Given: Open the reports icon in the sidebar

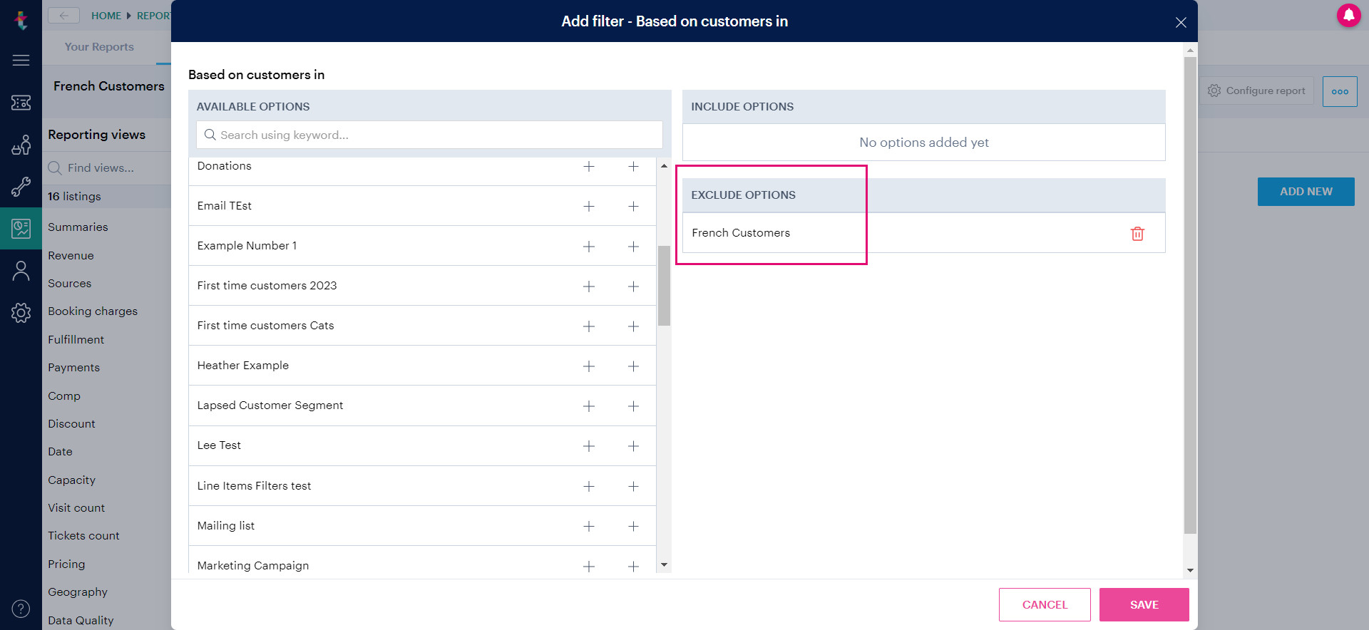Looking at the screenshot, I should click(x=21, y=229).
